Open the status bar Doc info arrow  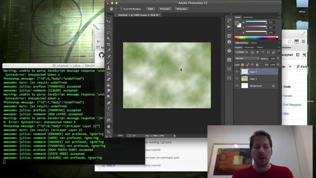tap(175, 136)
